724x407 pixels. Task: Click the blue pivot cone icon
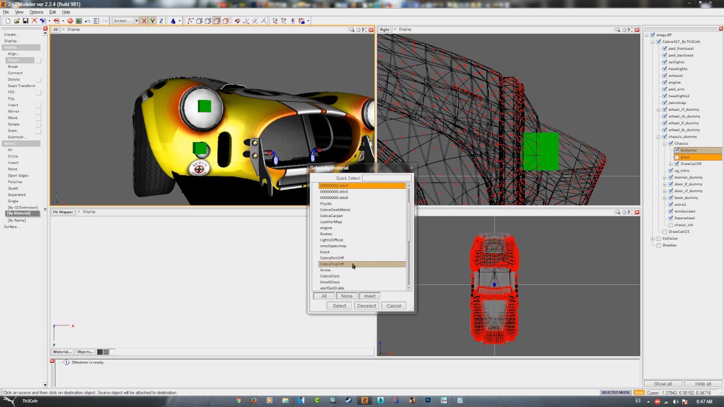click(173, 21)
